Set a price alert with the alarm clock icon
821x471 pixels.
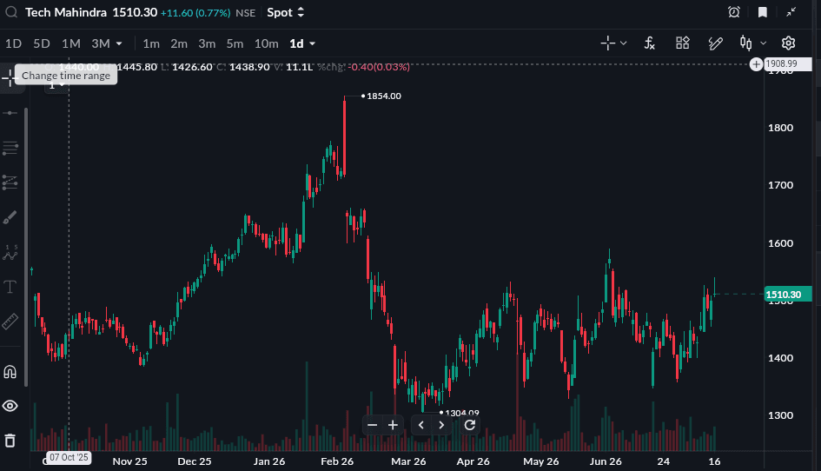tap(734, 12)
